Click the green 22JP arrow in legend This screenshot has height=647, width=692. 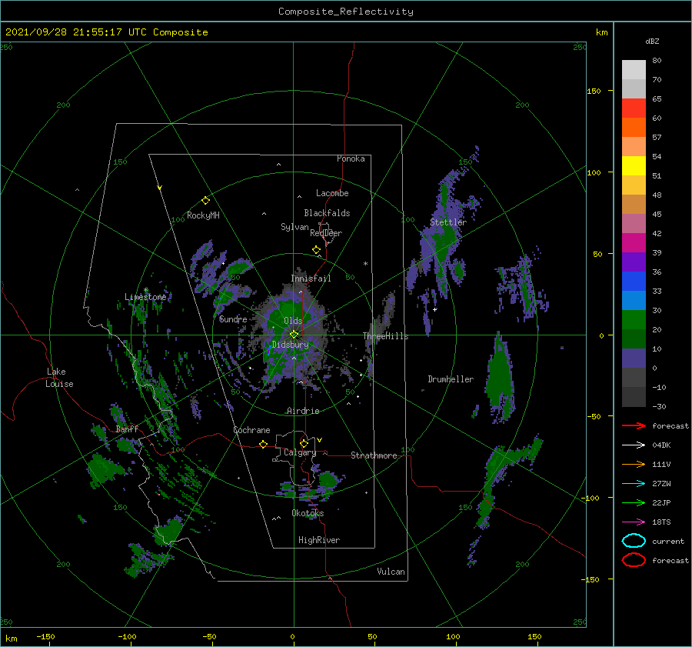point(634,502)
